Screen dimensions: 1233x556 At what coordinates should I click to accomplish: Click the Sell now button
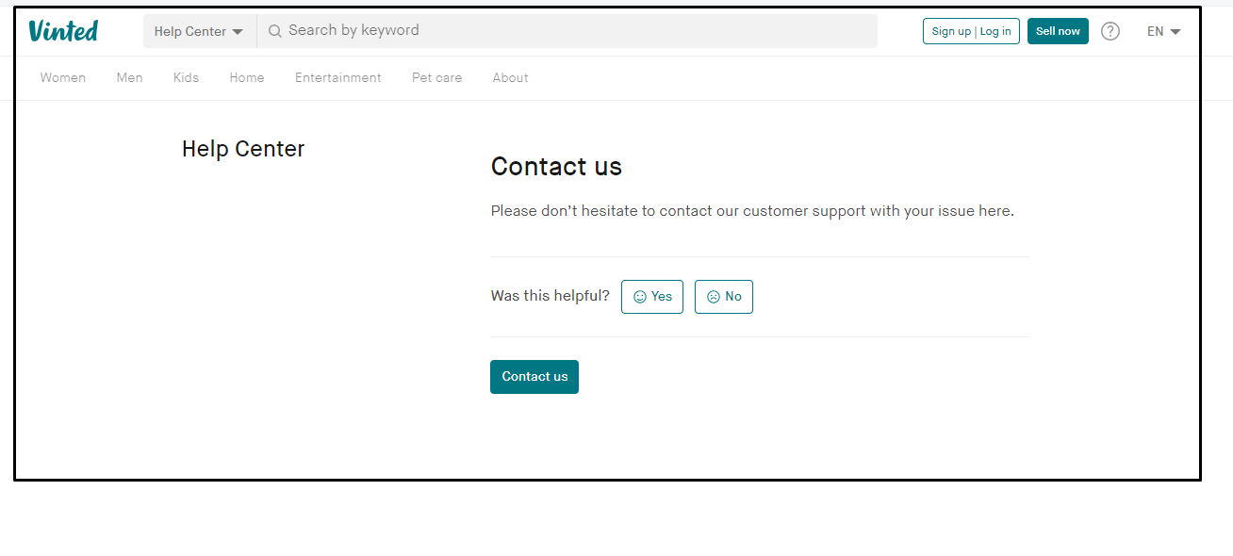[x=1057, y=30]
